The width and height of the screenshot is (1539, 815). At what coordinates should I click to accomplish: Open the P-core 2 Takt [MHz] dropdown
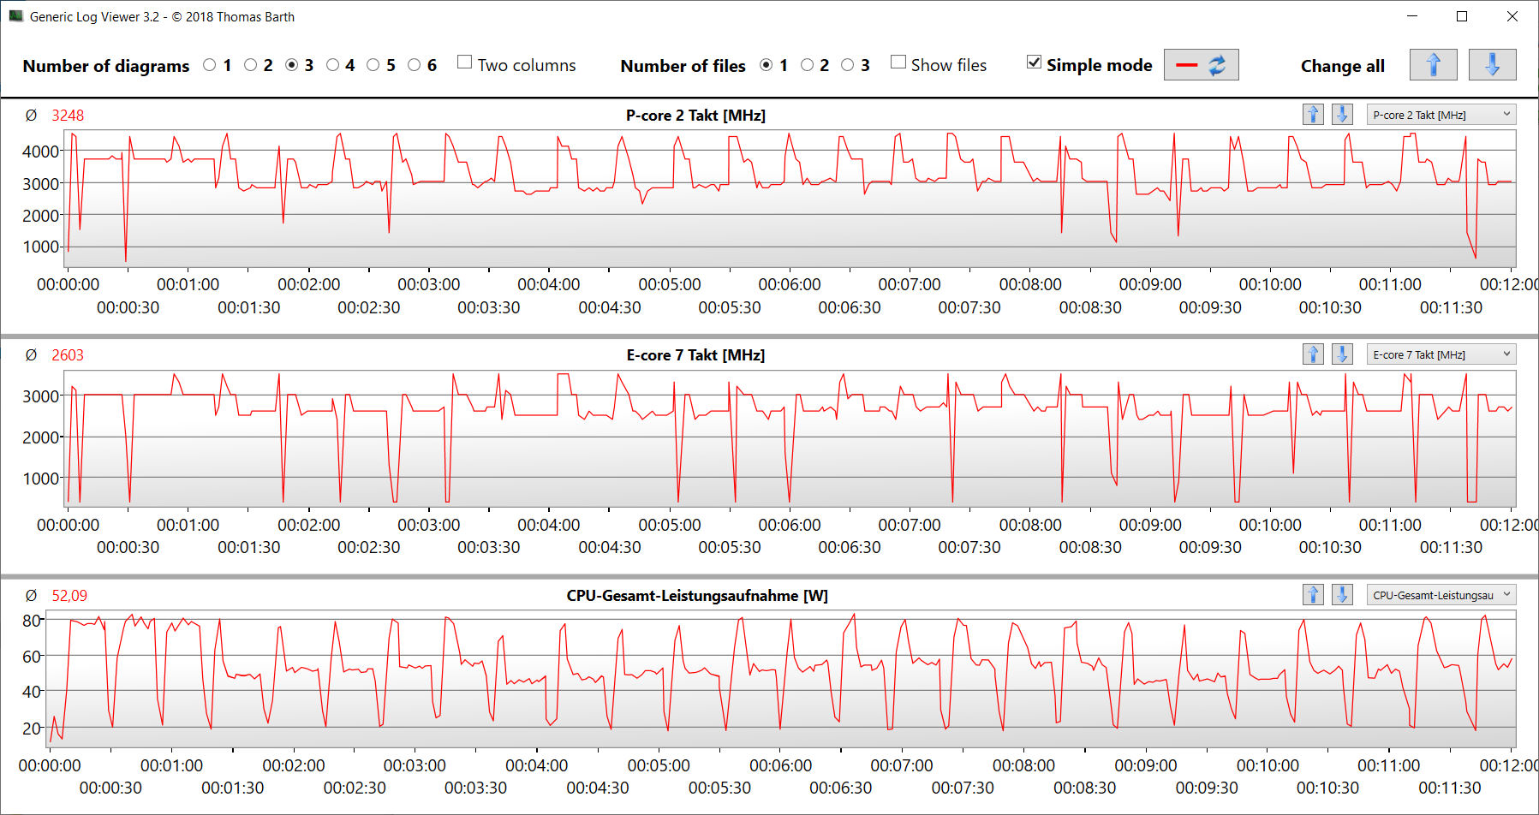tap(1441, 115)
